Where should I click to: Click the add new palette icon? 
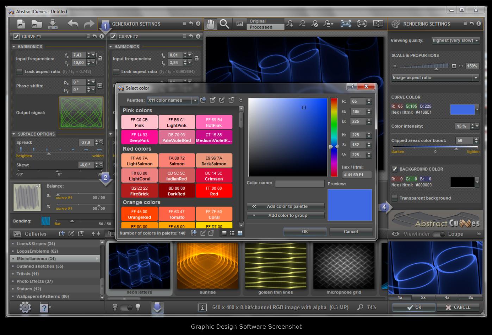[x=203, y=100]
